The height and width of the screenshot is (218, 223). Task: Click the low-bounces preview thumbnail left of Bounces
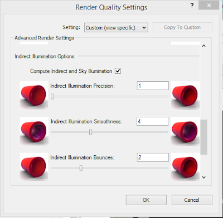coord(34,167)
